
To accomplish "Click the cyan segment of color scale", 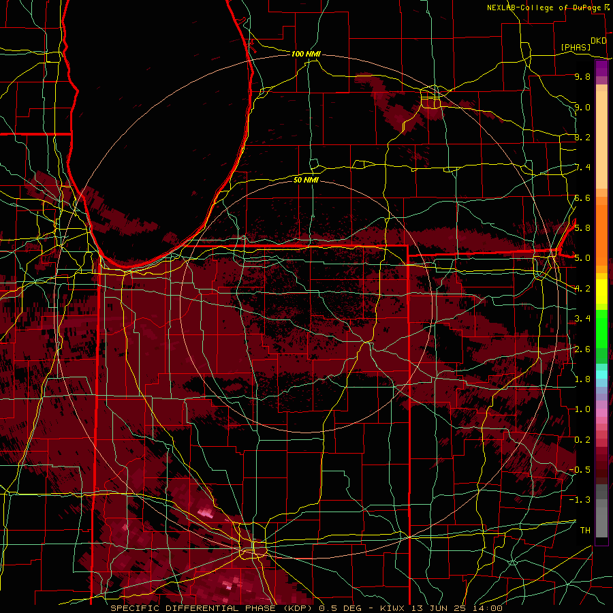I will click(x=601, y=375).
